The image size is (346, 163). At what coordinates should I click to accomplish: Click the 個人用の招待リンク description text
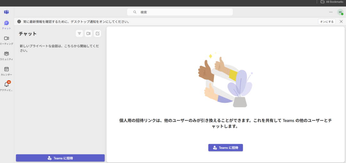tap(226, 124)
